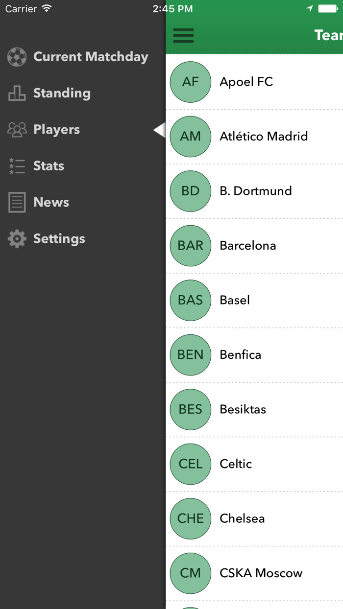This screenshot has height=609, width=343.
Task: Select the AF badge for Apoel FC
Action: click(190, 82)
